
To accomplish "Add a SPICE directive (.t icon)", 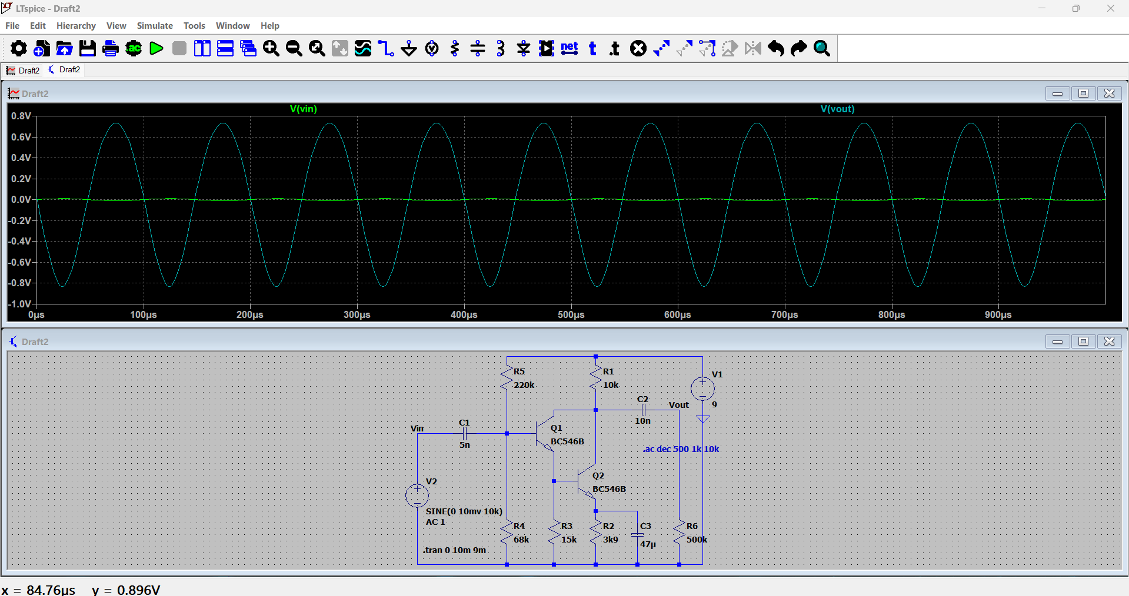I will 615,48.
